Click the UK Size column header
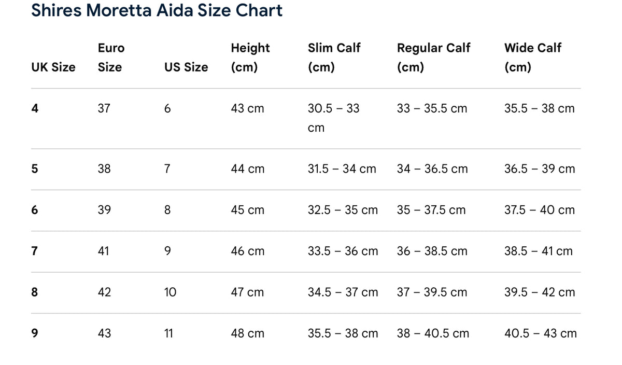Screen dimensions: 622x365 (x=53, y=67)
